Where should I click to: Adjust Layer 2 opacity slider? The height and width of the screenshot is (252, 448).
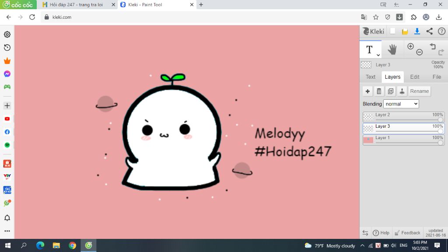pos(440,120)
